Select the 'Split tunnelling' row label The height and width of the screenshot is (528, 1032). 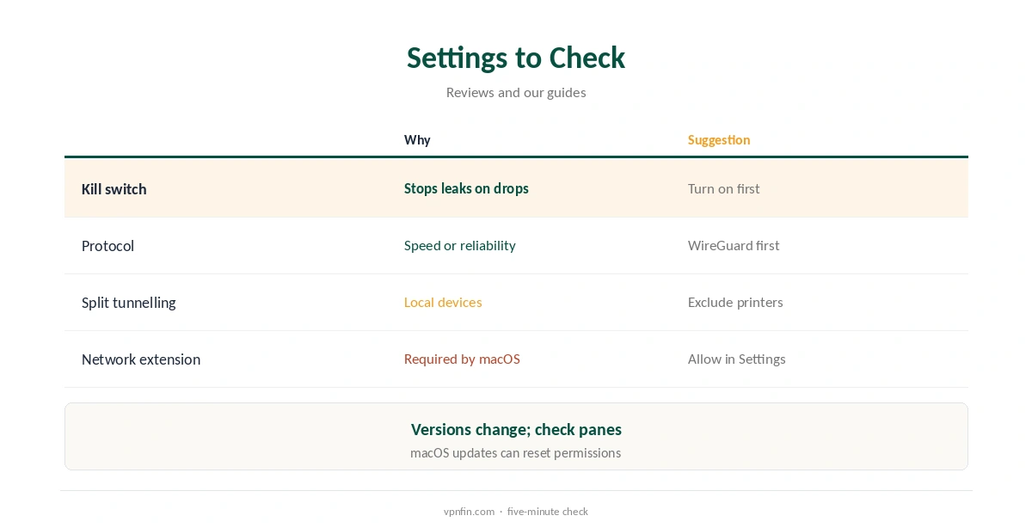click(x=128, y=303)
